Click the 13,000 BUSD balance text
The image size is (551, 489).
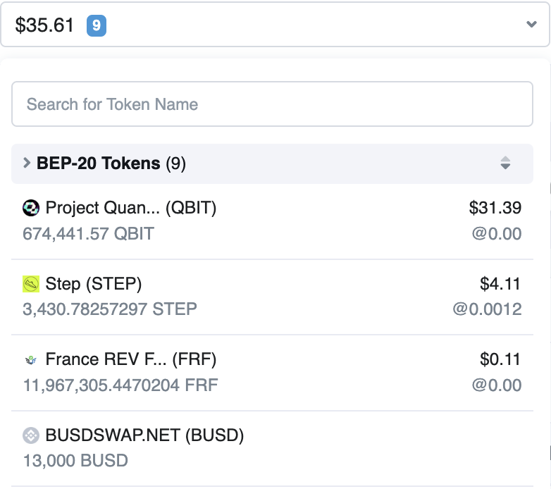pos(75,462)
